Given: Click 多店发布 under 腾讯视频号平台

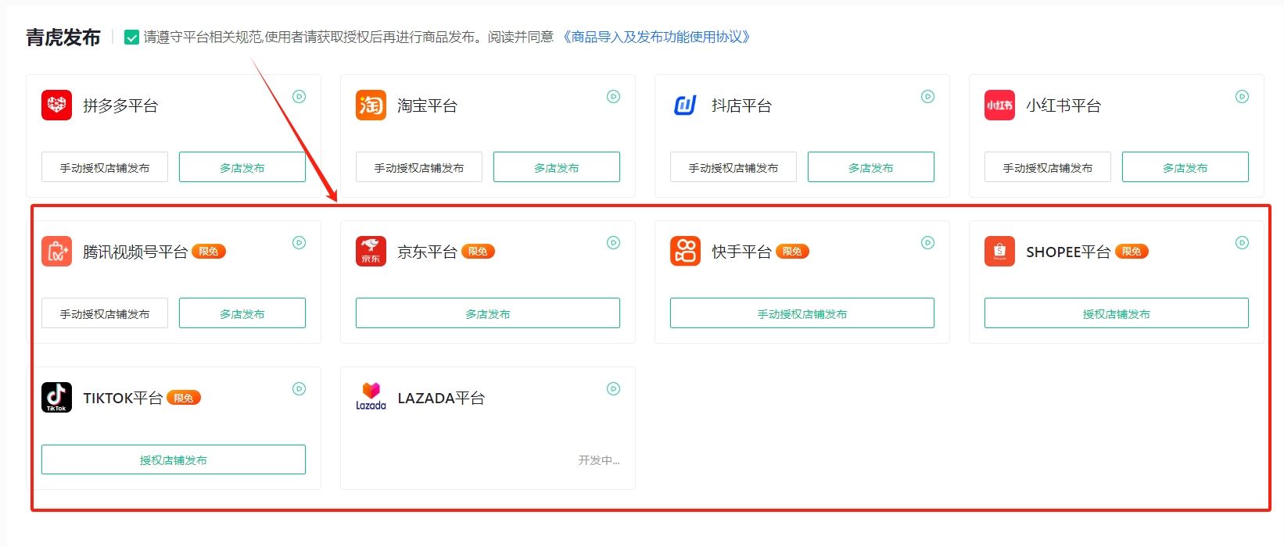Looking at the screenshot, I should point(242,313).
